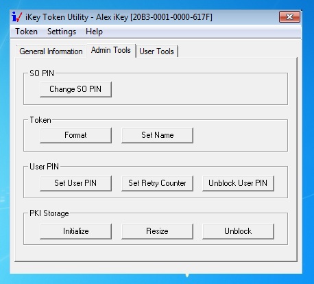Click the Set Retry Counter button
This screenshot has width=314, height=284.
pyautogui.click(x=157, y=183)
